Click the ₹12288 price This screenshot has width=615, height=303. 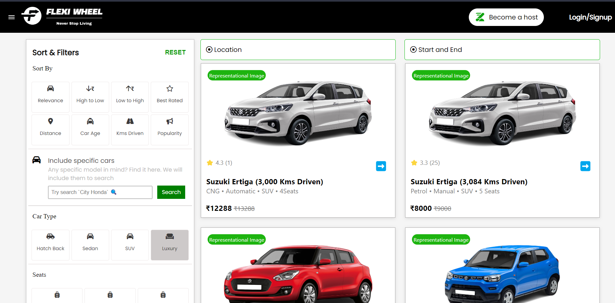[219, 208]
